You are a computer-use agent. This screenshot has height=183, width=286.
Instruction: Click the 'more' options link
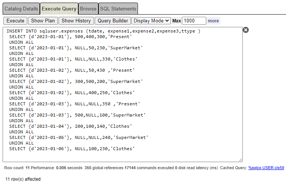213,21
